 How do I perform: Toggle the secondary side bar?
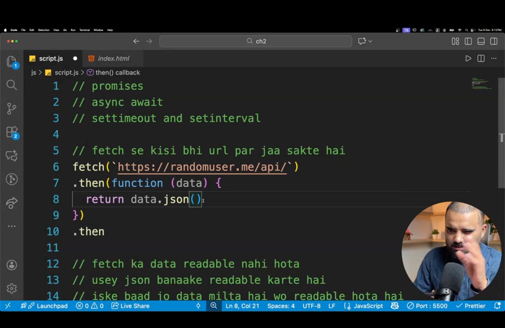(494, 41)
